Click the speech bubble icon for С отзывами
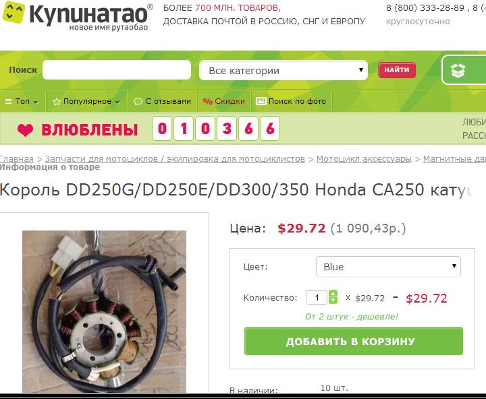The image size is (486, 399). [138, 102]
